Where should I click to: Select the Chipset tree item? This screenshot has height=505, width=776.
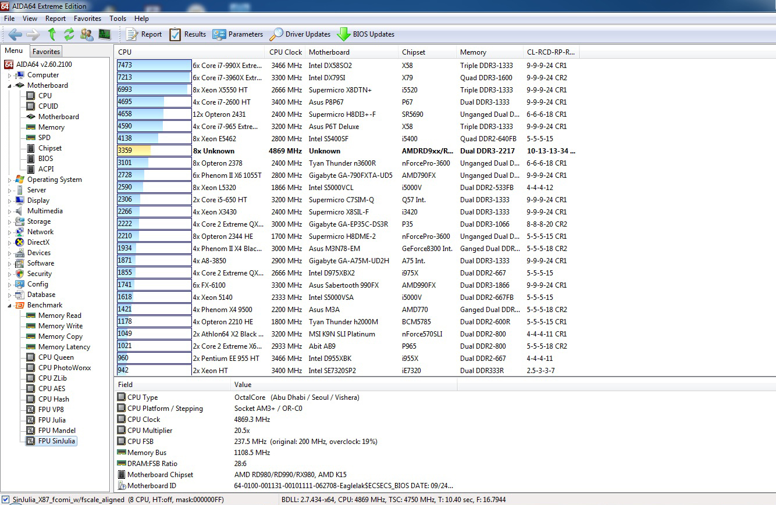click(x=49, y=148)
